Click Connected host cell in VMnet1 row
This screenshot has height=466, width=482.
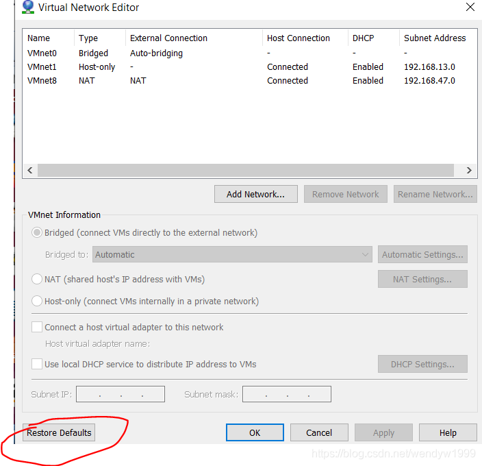click(288, 66)
